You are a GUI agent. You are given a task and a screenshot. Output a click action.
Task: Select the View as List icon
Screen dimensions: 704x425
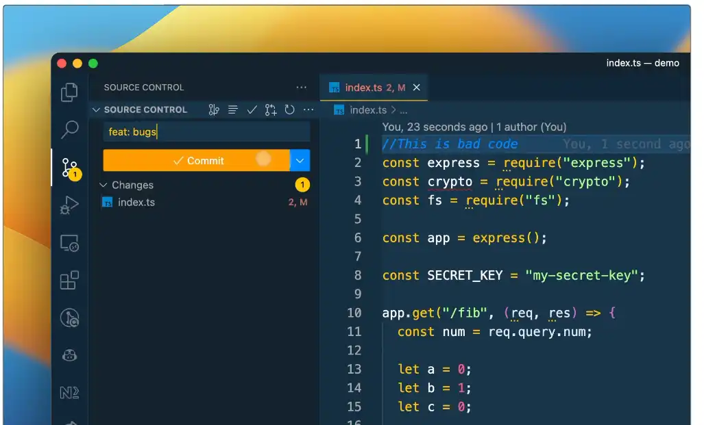point(232,110)
